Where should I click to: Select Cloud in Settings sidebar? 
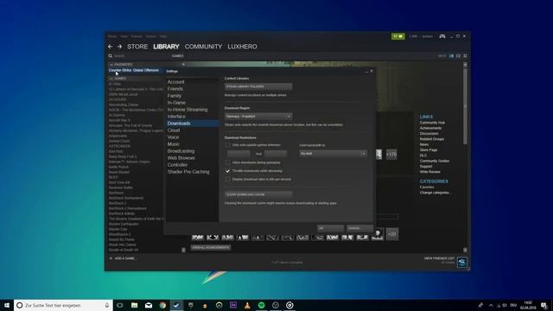point(174,130)
